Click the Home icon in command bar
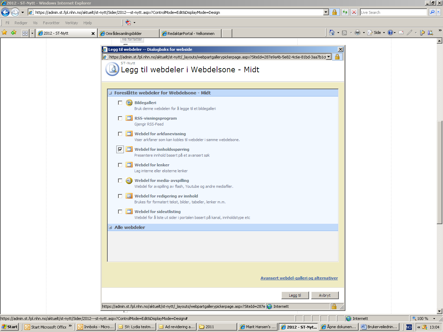 pos(332,33)
